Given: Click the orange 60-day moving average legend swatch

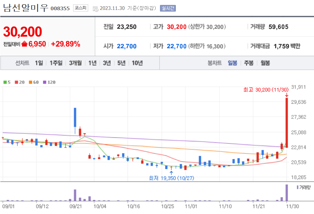Looking at the screenshot, I should click(30, 82).
